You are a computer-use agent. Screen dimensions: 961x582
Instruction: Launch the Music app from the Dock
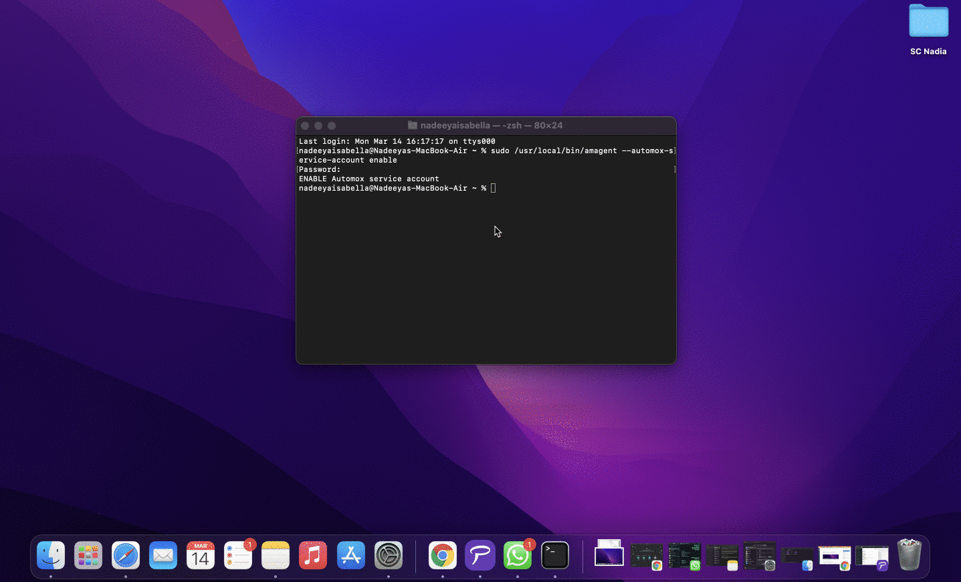pos(313,555)
